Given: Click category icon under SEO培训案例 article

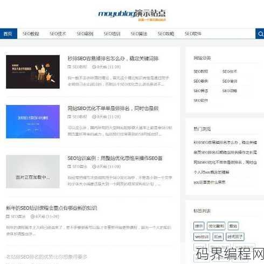Looking at the screenshot, I should click(69, 166).
